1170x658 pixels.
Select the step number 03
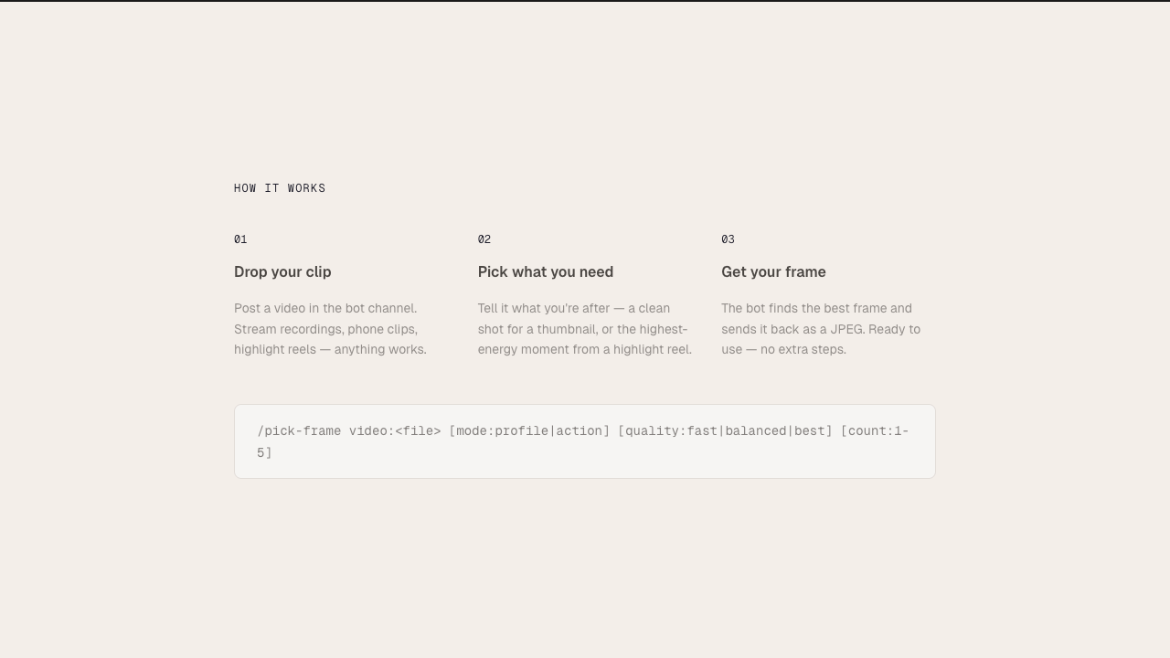pyautogui.click(x=728, y=239)
